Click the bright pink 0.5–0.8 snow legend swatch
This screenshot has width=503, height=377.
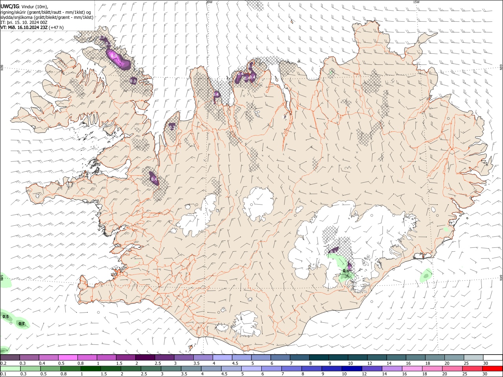[68, 358]
